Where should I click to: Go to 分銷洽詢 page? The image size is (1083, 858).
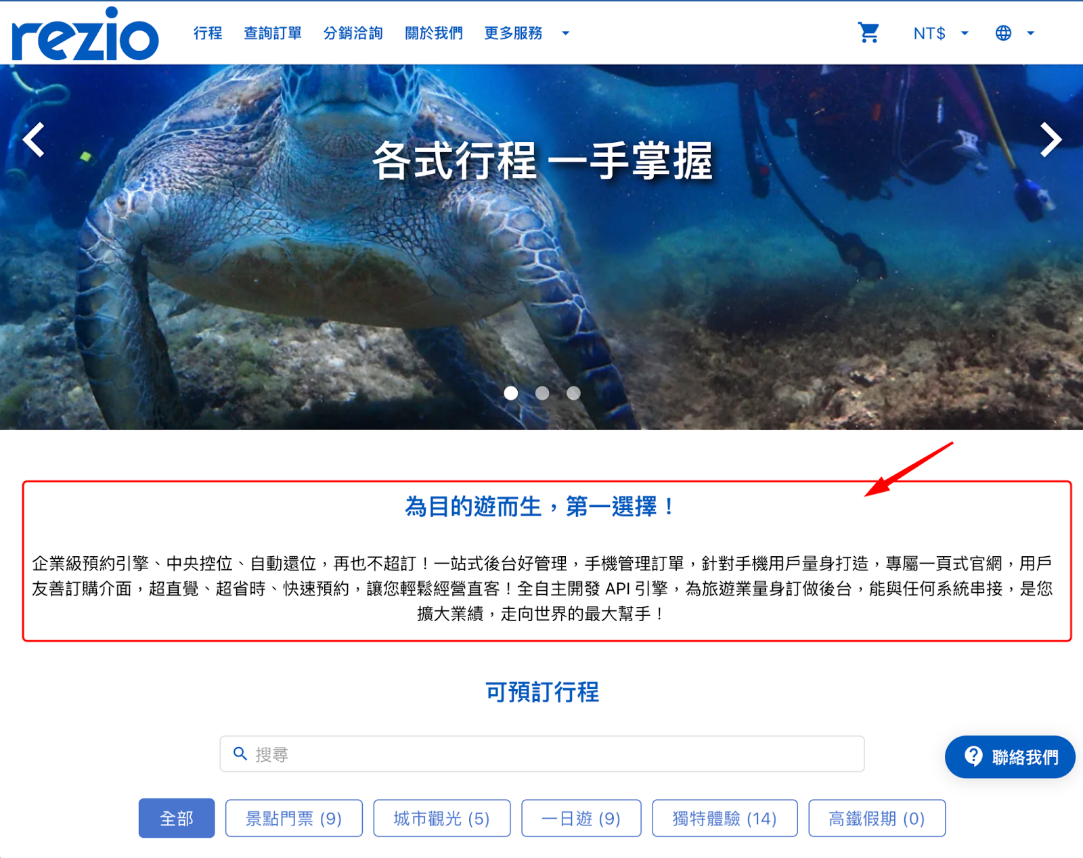(x=353, y=33)
